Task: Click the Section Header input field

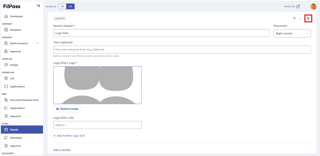Action: point(161,33)
